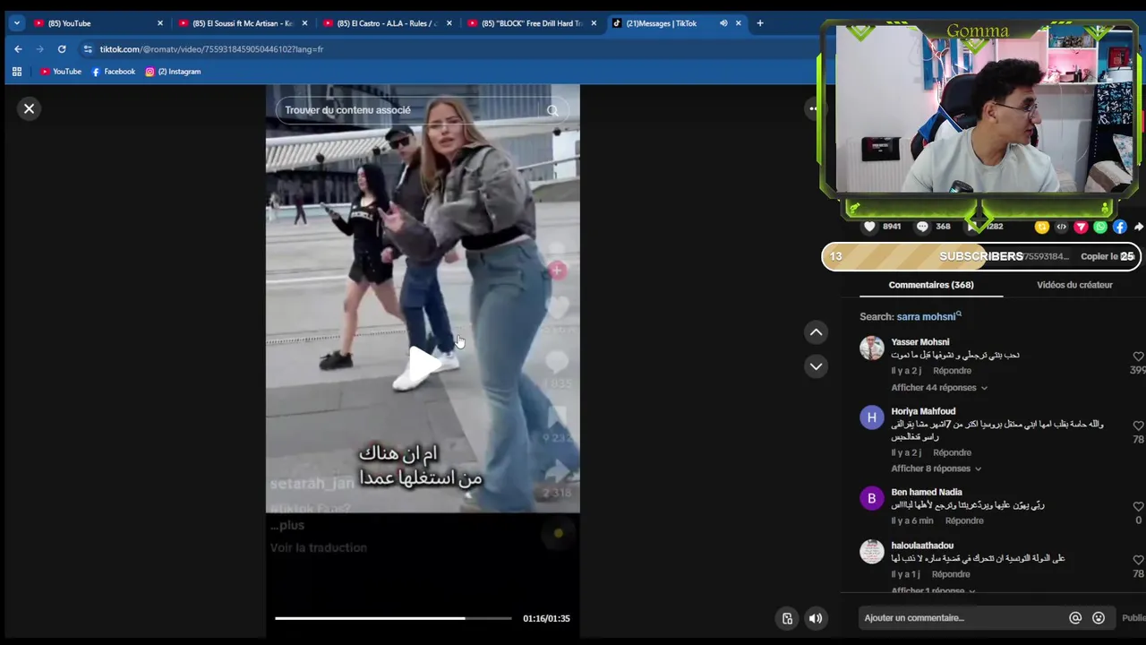This screenshot has height=645, width=1146.
Task: Switch to the '"BLOCK" Free Drill Hard' tab
Action: click(533, 23)
